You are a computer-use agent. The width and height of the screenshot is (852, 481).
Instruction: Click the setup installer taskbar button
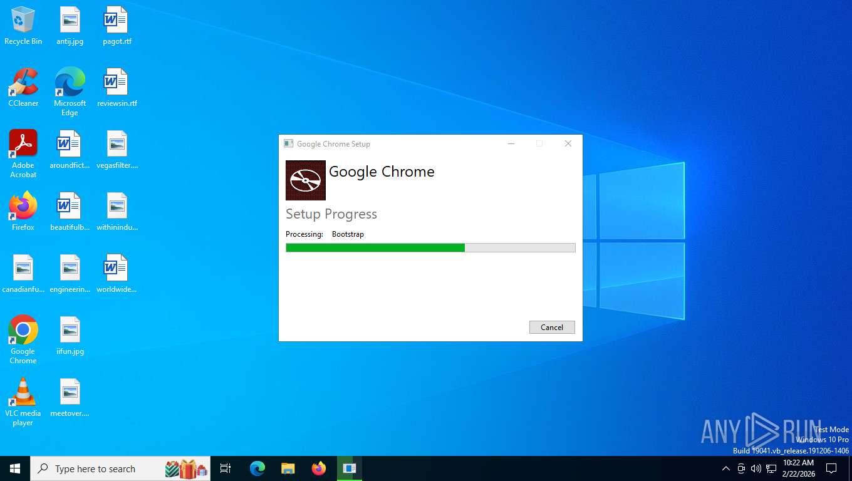coord(350,468)
